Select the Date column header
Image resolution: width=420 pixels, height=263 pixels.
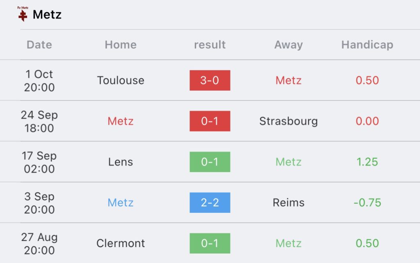pyautogui.click(x=39, y=44)
